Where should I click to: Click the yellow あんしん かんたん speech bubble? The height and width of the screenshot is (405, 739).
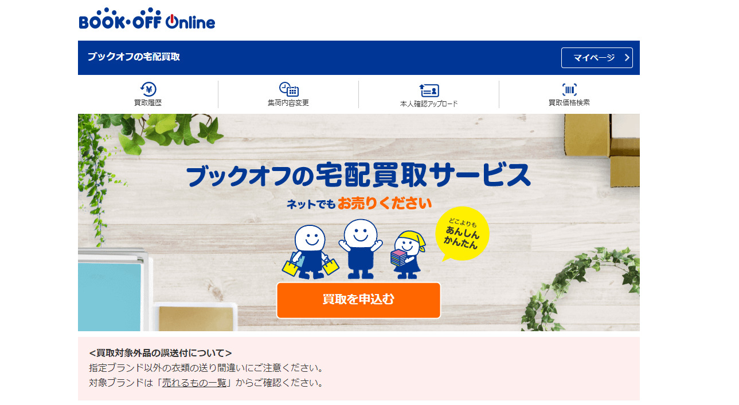[x=462, y=234]
